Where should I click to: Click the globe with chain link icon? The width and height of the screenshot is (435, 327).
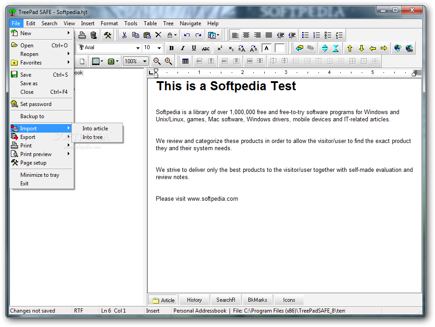pyautogui.click(x=409, y=48)
